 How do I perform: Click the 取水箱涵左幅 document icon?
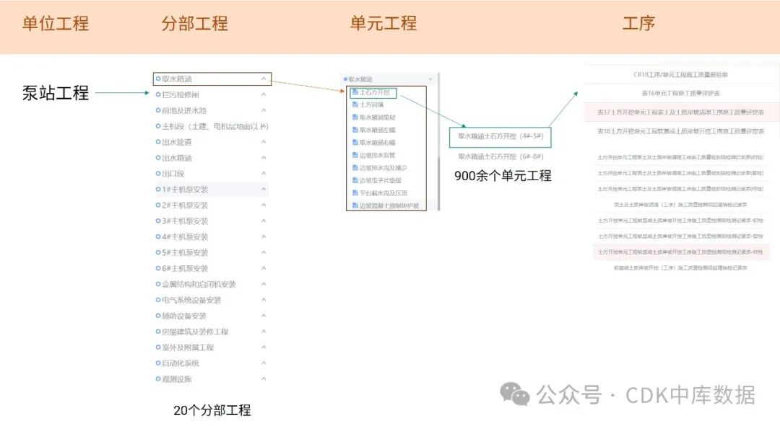[x=355, y=128]
